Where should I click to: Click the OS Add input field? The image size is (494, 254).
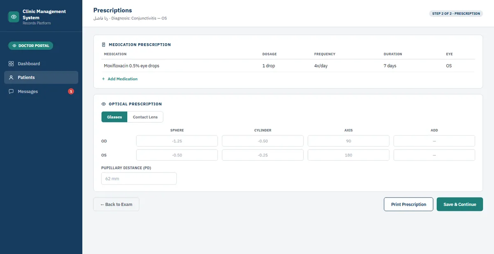pyautogui.click(x=434, y=155)
